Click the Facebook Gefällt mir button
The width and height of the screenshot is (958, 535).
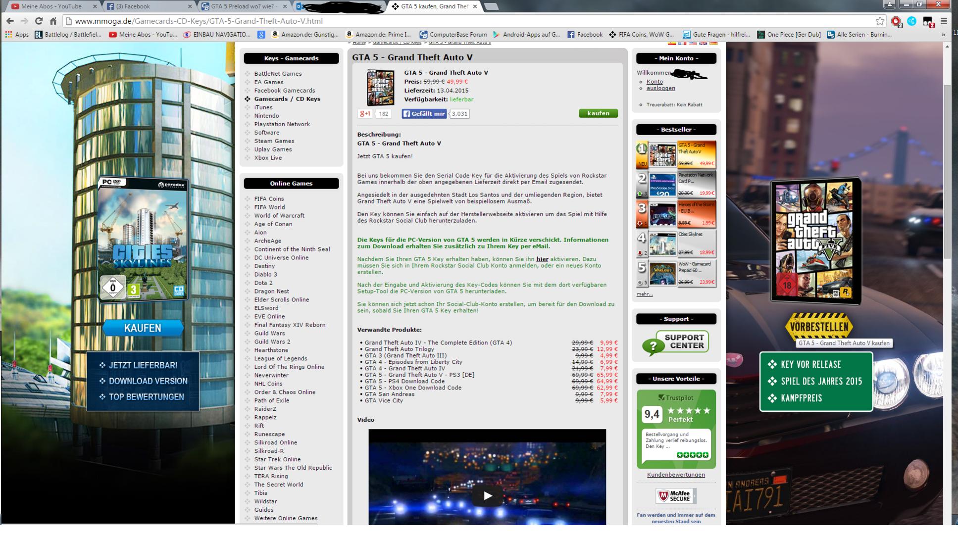click(424, 114)
